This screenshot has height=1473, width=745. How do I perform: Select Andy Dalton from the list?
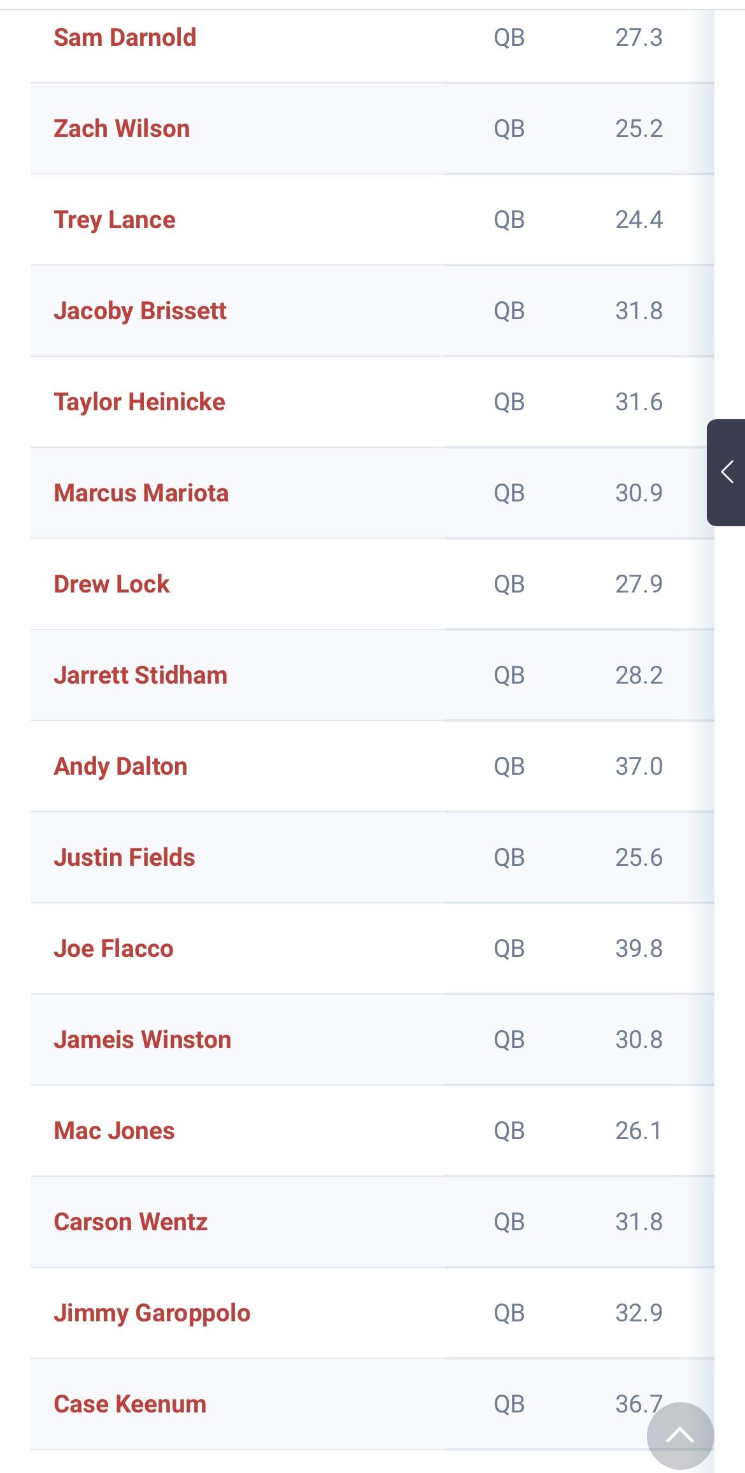coord(120,767)
